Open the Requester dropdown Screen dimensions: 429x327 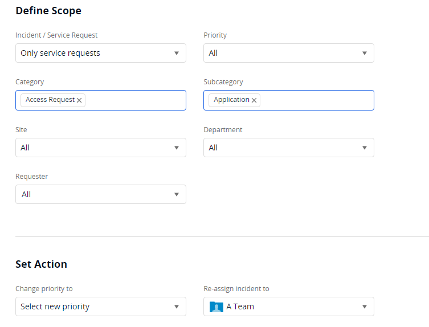coord(100,194)
